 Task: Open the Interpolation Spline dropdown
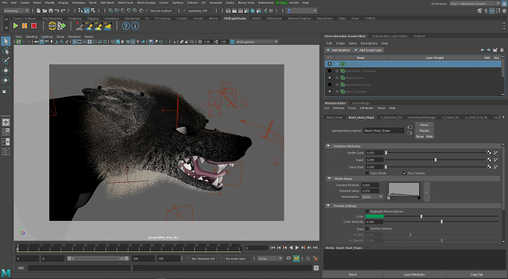(x=372, y=197)
